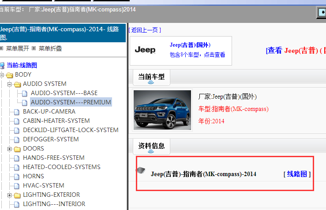326x210 pixels.
Task: Click the DECKLID-LIFTGATE-LOCK-SYSTEM document icon
Action: point(17,130)
